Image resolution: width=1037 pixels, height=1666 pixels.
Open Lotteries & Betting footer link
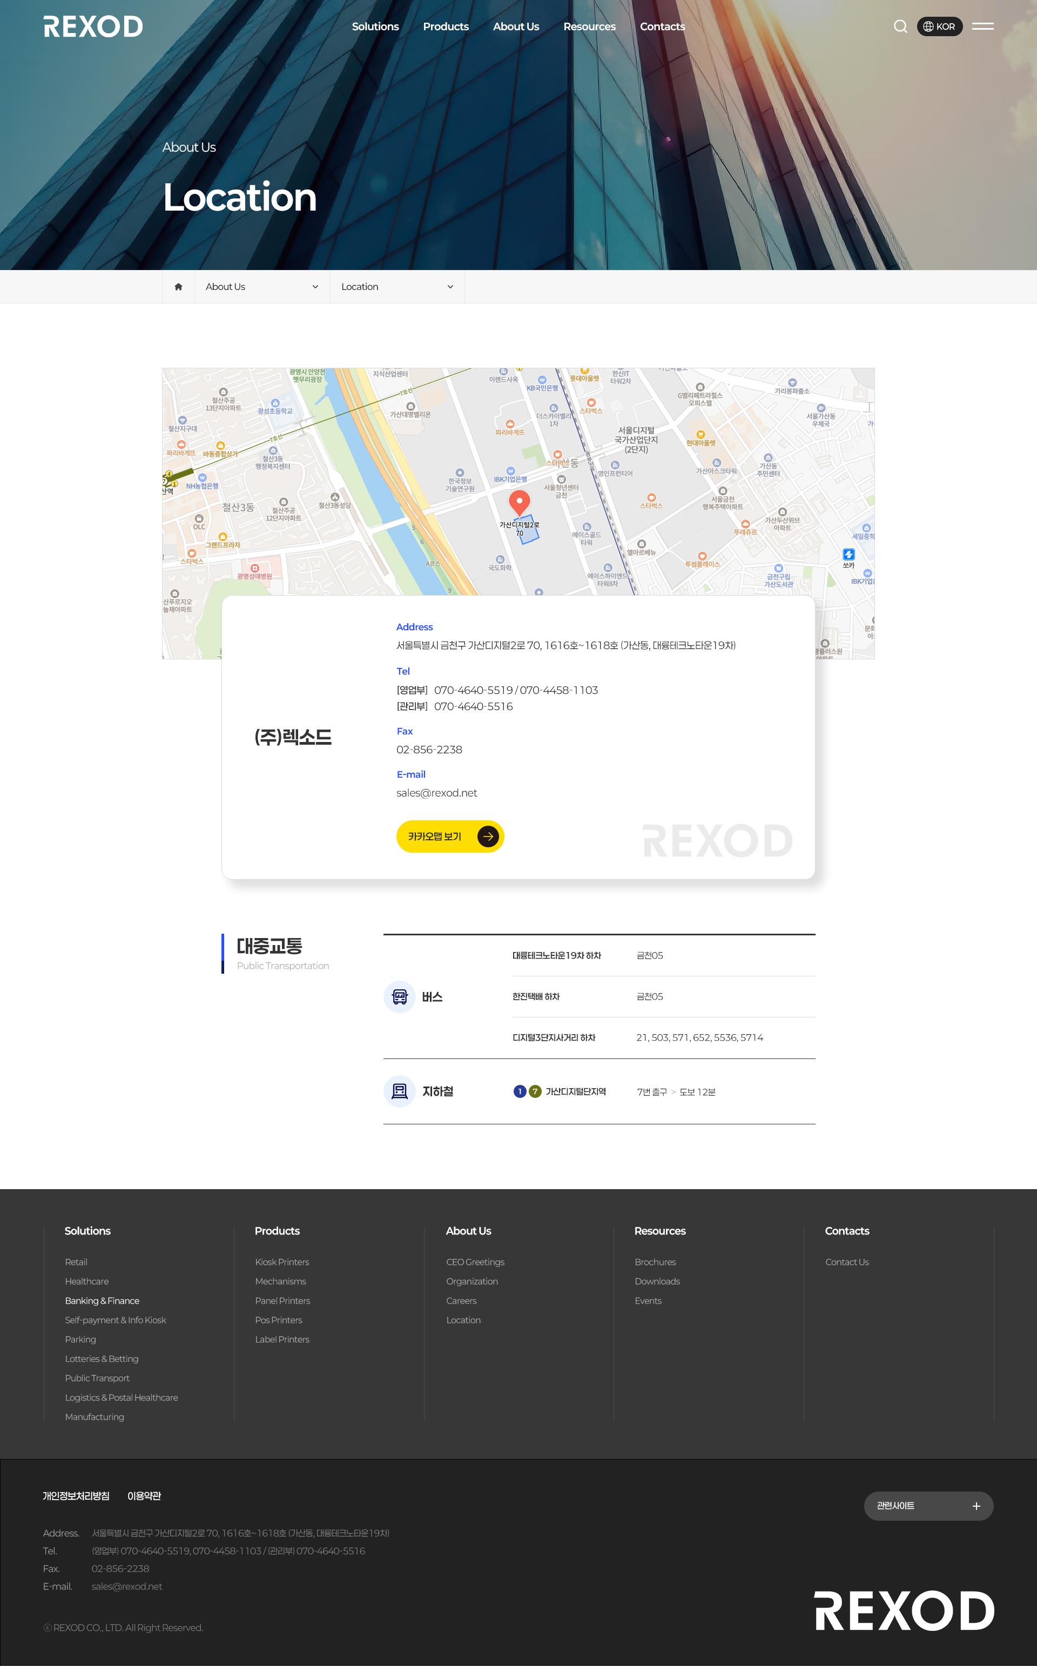(x=102, y=1358)
